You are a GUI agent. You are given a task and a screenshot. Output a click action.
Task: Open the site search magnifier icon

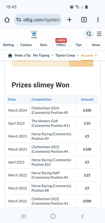coord(89,34)
